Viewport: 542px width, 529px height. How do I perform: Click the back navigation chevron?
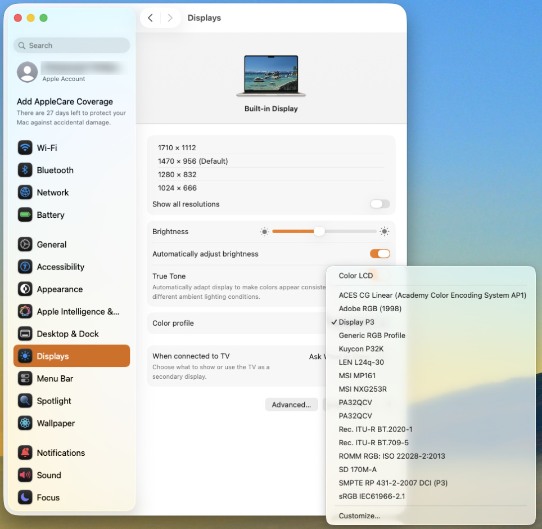[150, 18]
